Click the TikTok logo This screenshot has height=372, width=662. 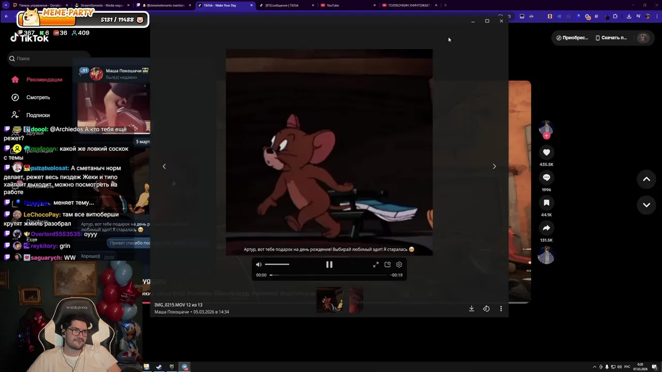29,37
